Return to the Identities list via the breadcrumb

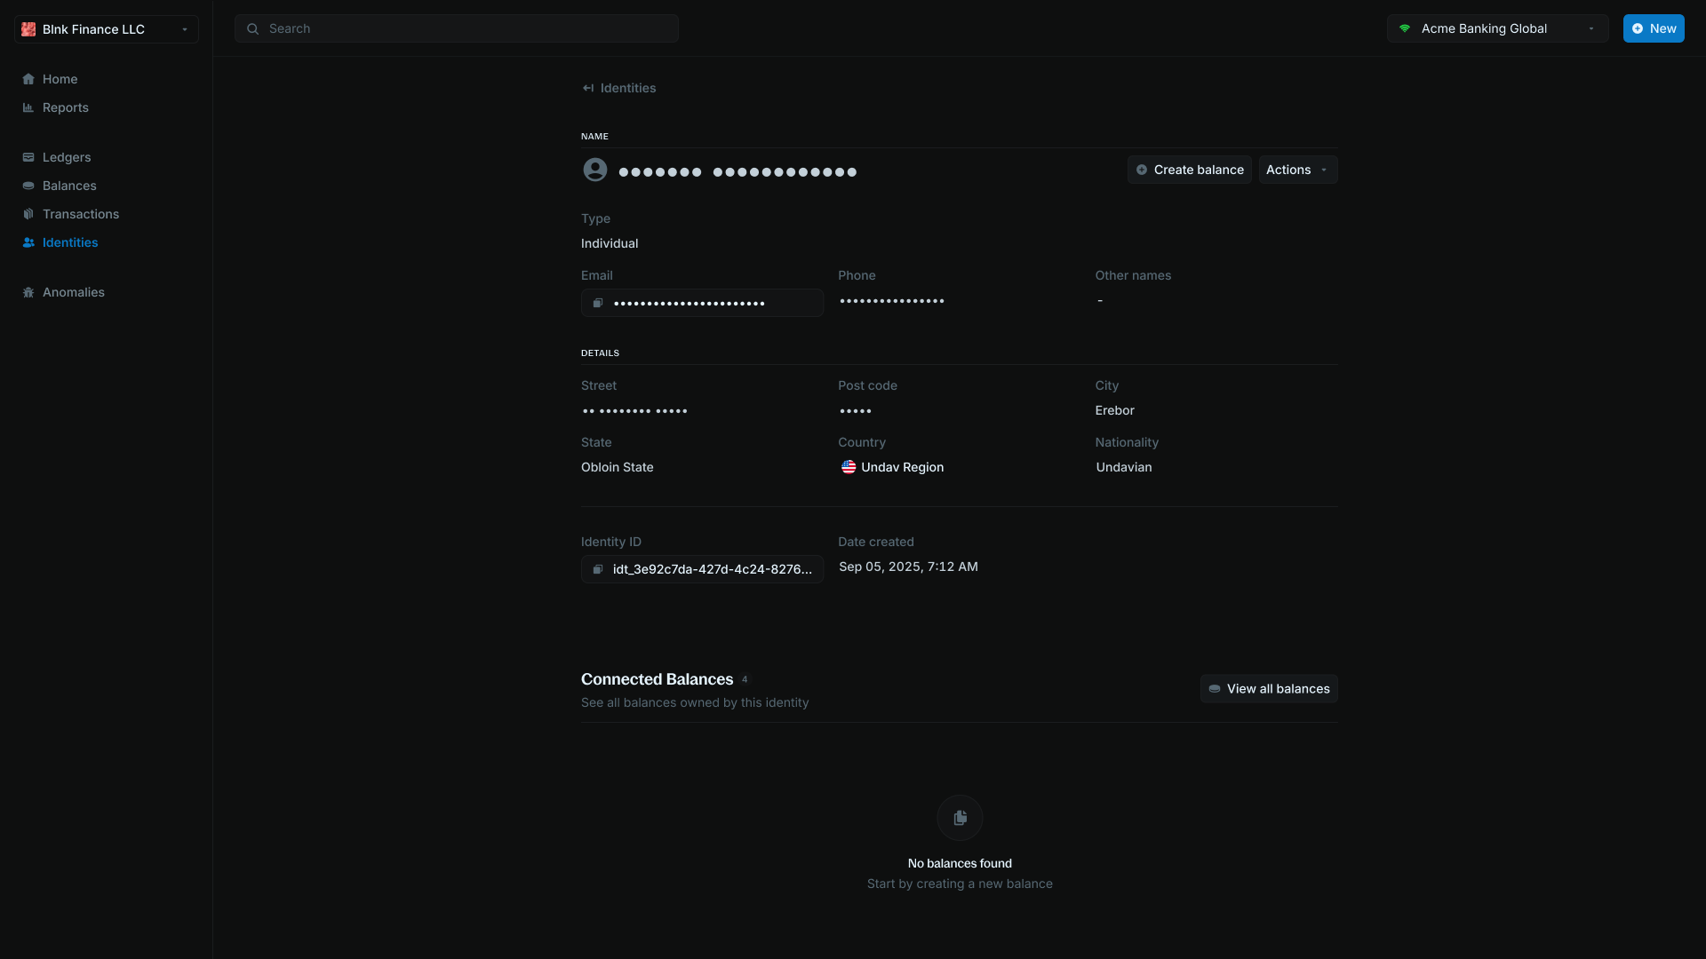click(628, 88)
